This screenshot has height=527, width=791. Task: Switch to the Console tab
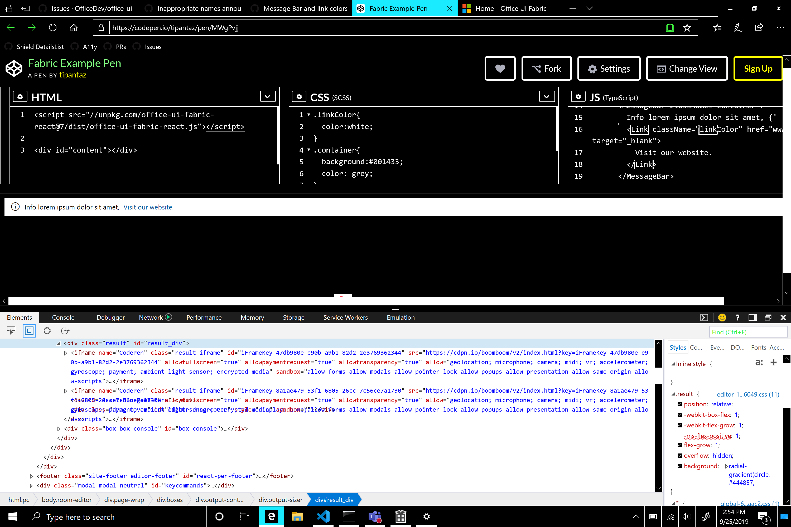(x=63, y=317)
